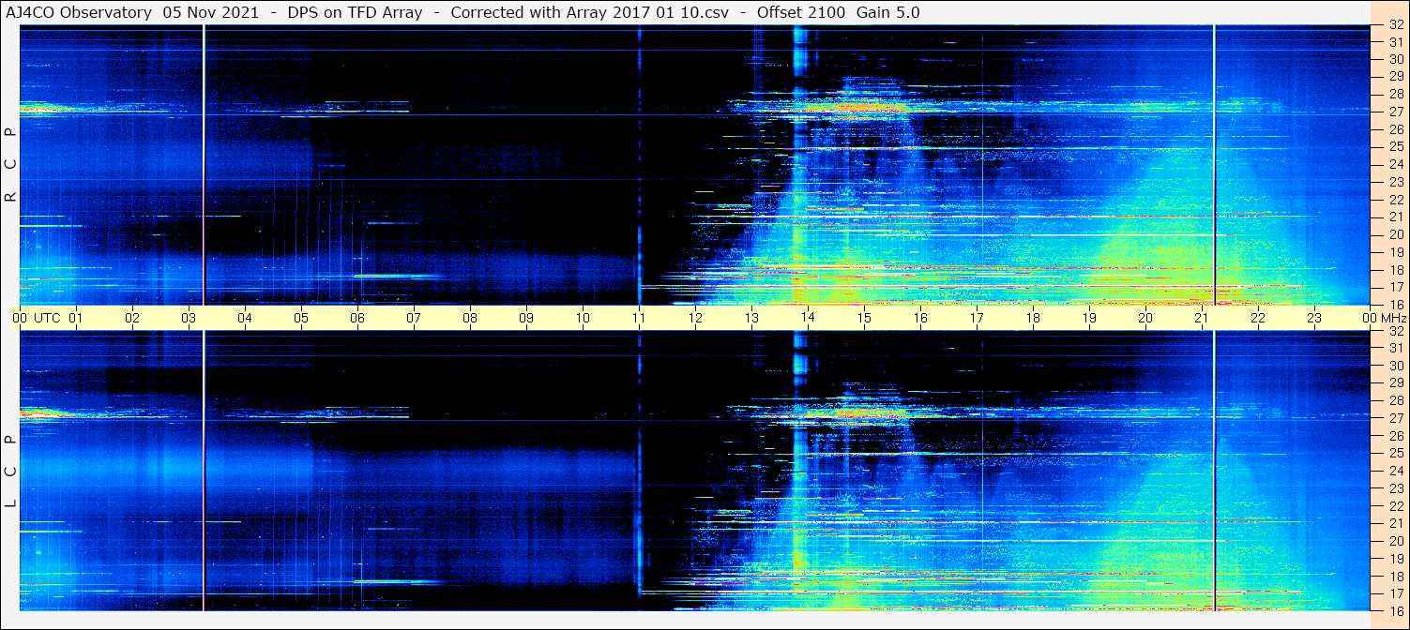Click the RCP label beside the upper spectrogram
1410x630 pixels.
point(10,164)
